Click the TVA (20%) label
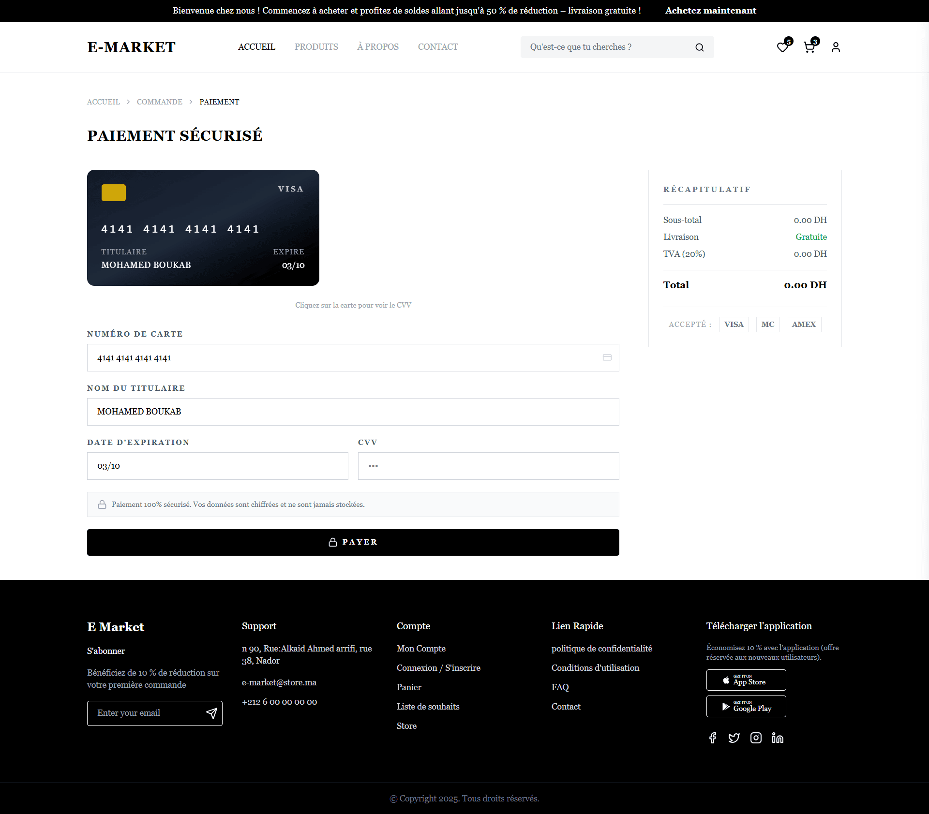The width and height of the screenshot is (929, 814). [684, 254]
